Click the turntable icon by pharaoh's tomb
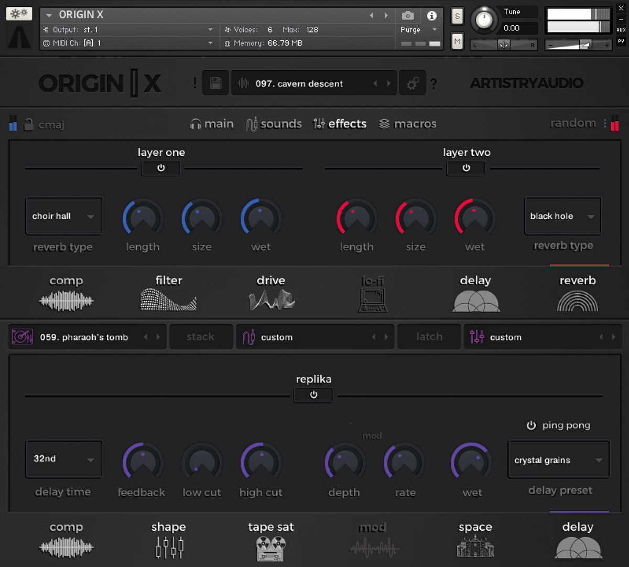Screen dimensions: 629x567 23,337
